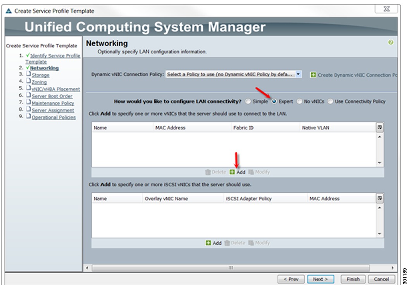Click the horizontal scrollbar thumb
407x285 pixels.
pos(231,268)
